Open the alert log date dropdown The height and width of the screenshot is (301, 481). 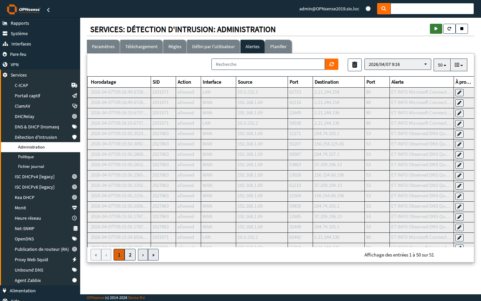click(x=397, y=65)
